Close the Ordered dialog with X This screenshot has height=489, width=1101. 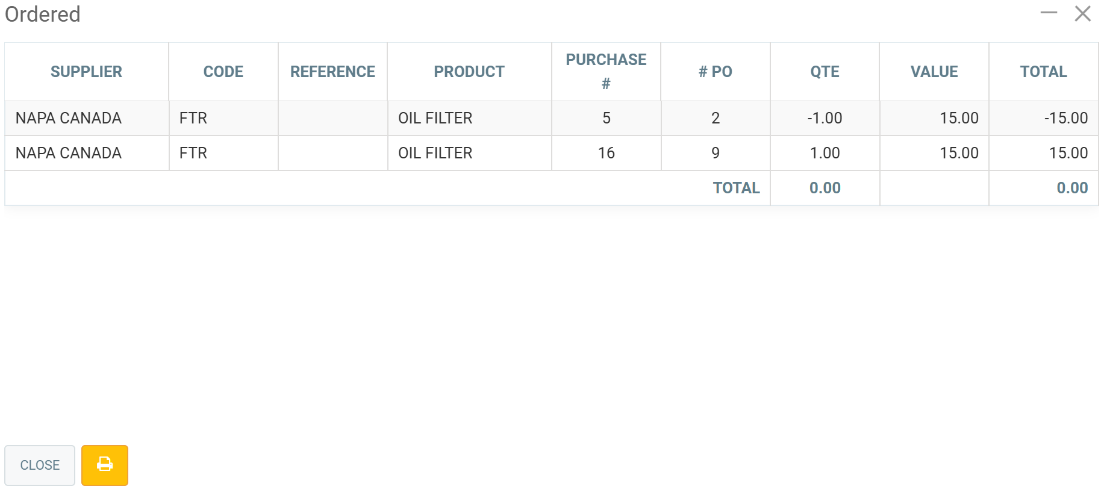(x=1082, y=13)
